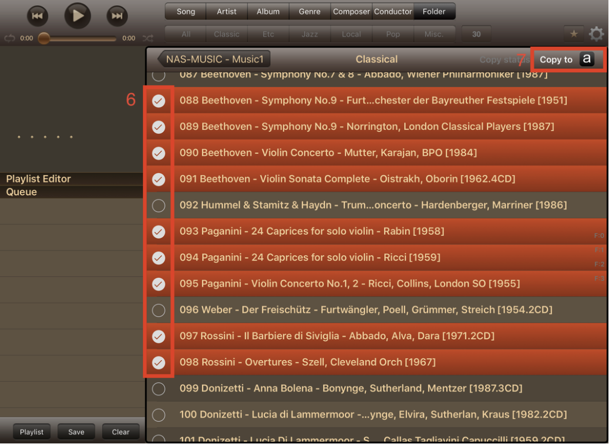Go back to NAS-MUSIC - Music1
Image resolution: width=609 pixels, height=444 pixels.
(x=214, y=59)
